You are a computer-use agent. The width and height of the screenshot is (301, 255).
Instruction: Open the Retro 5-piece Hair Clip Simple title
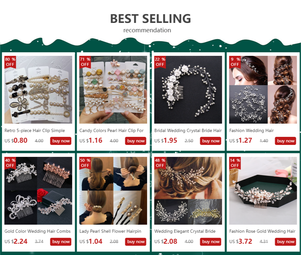coord(35,130)
